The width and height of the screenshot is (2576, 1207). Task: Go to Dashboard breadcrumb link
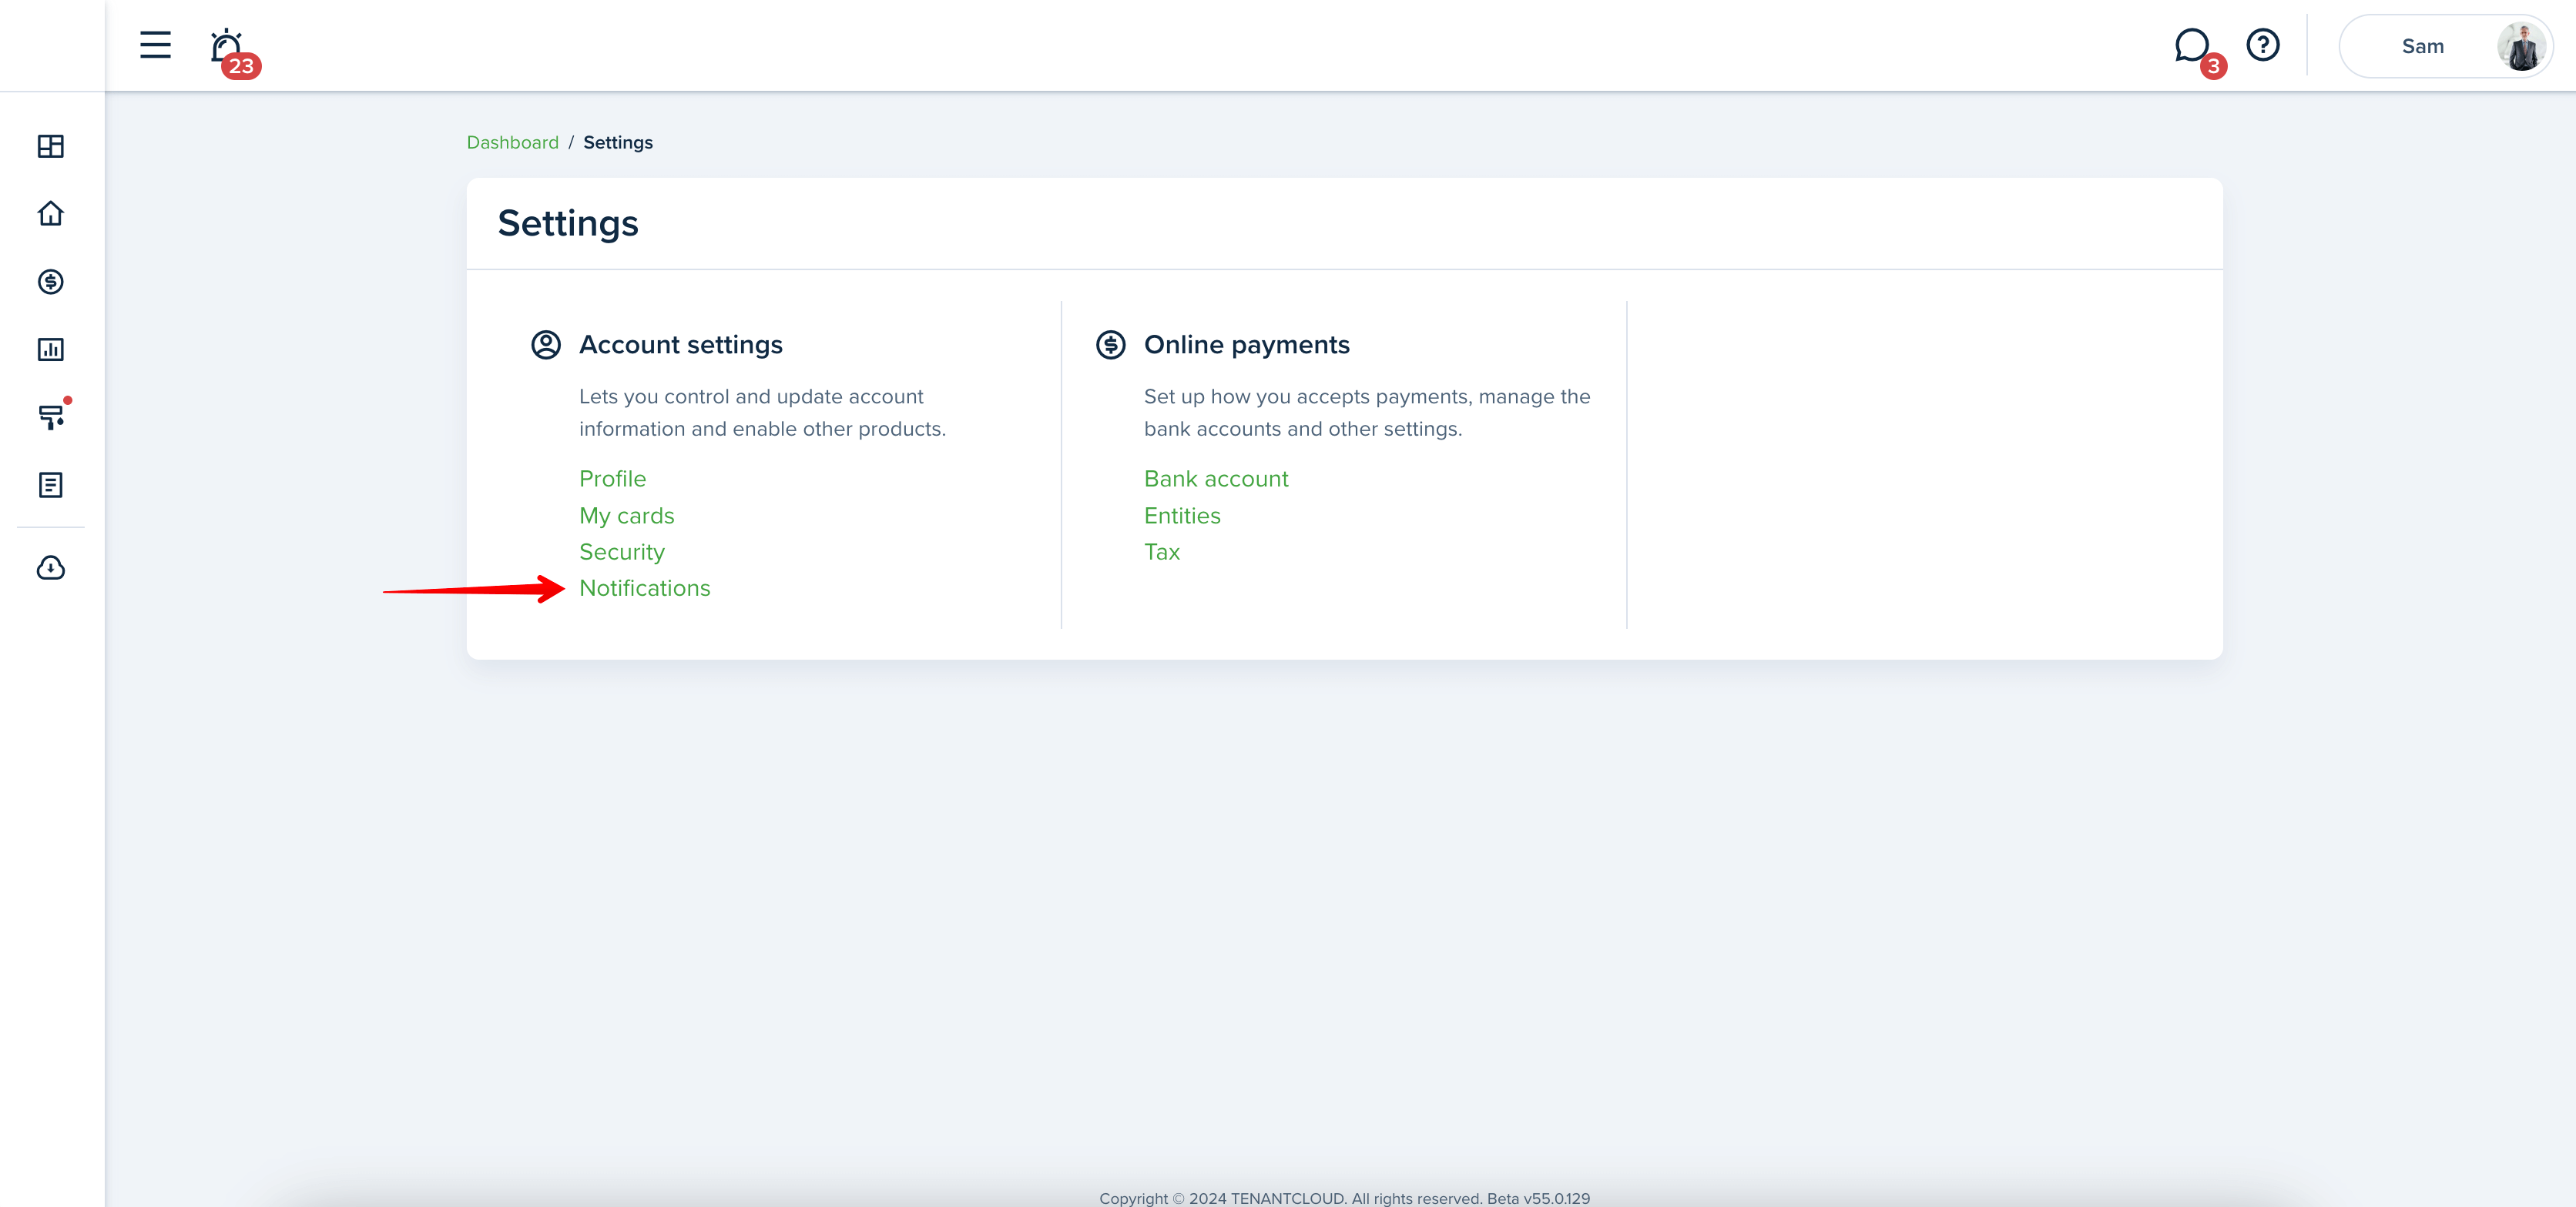pyautogui.click(x=512, y=143)
